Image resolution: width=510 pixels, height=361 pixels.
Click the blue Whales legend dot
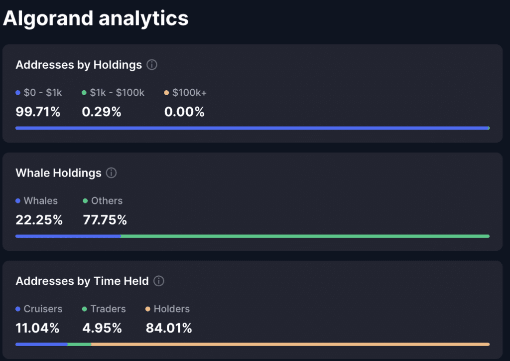click(18, 201)
